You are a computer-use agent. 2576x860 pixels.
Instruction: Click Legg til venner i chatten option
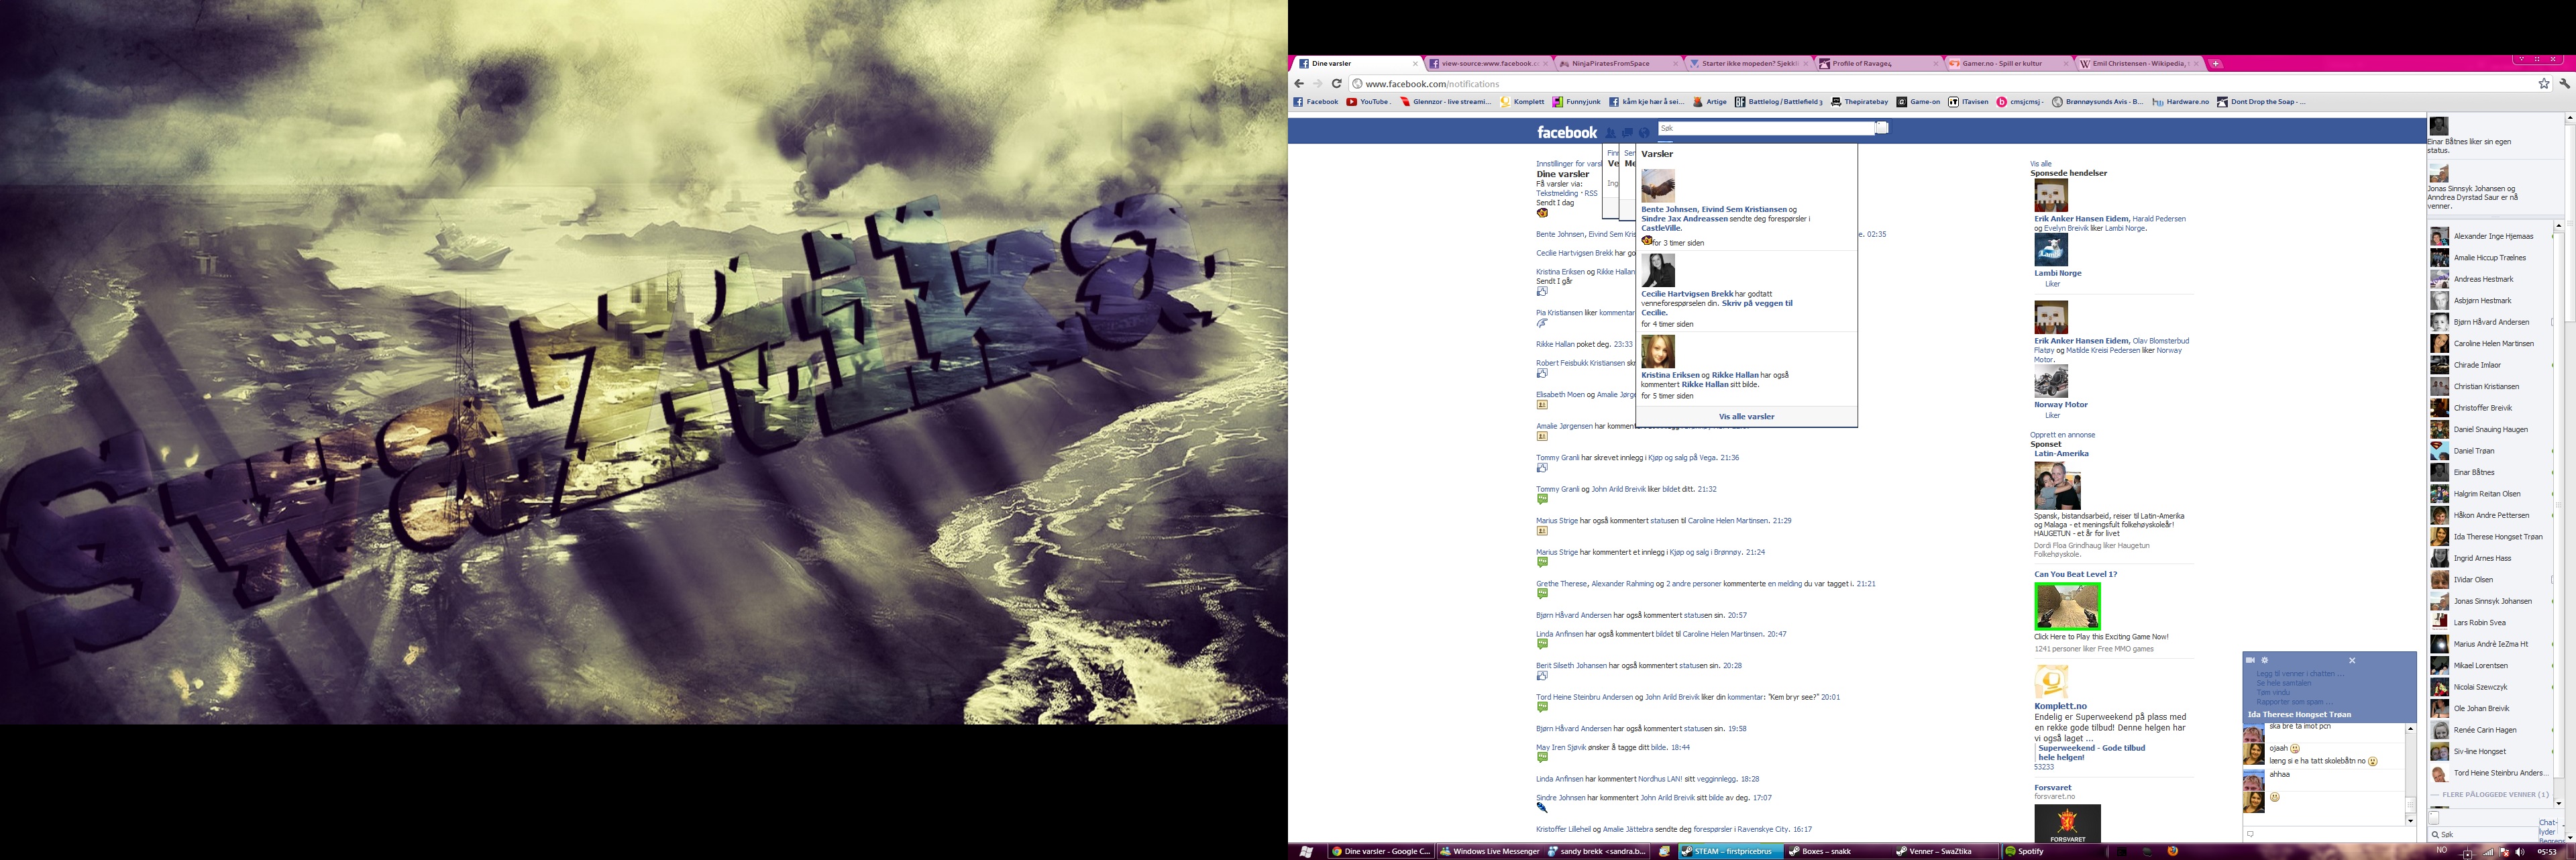click(2300, 674)
